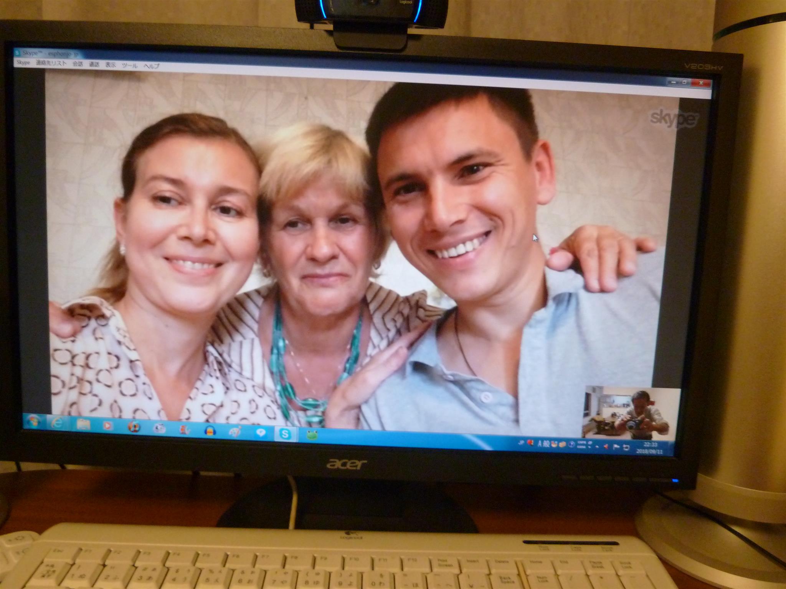Image resolution: width=786 pixels, height=589 pixels.
Task: Click the IME conversion mode 般 indicator
Action: [546, 444]
